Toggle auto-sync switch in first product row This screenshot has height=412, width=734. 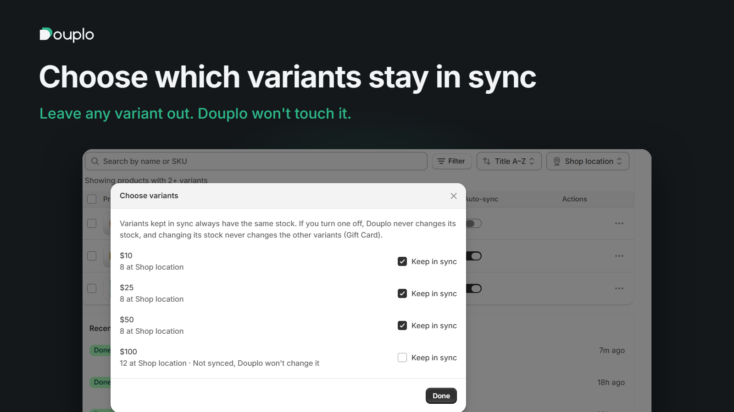(x=474, y=223)
